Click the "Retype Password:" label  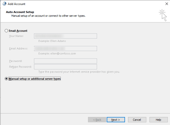(20, 67)
